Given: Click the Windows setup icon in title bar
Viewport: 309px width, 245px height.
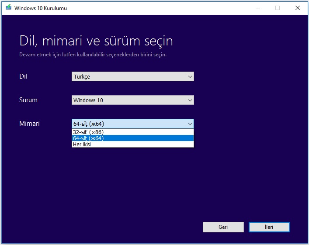Looking at the screenshot, I should point(8,8).
